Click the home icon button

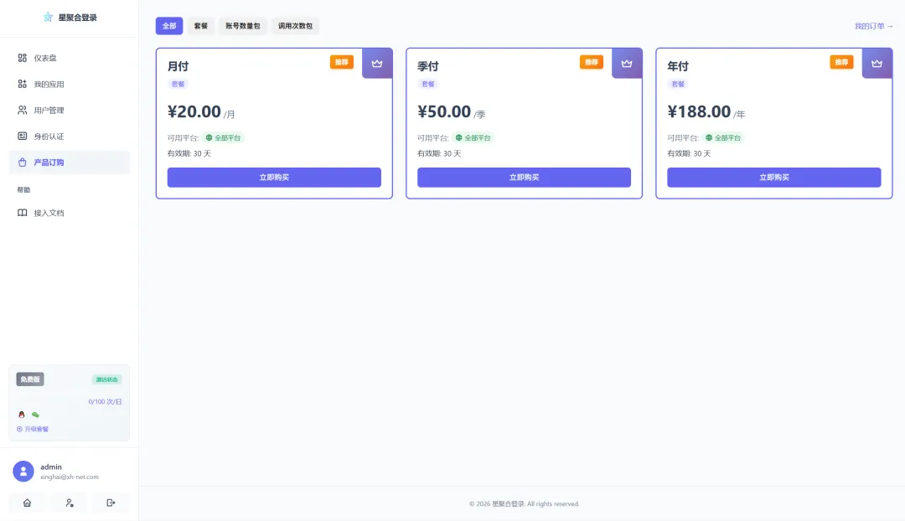27,503
